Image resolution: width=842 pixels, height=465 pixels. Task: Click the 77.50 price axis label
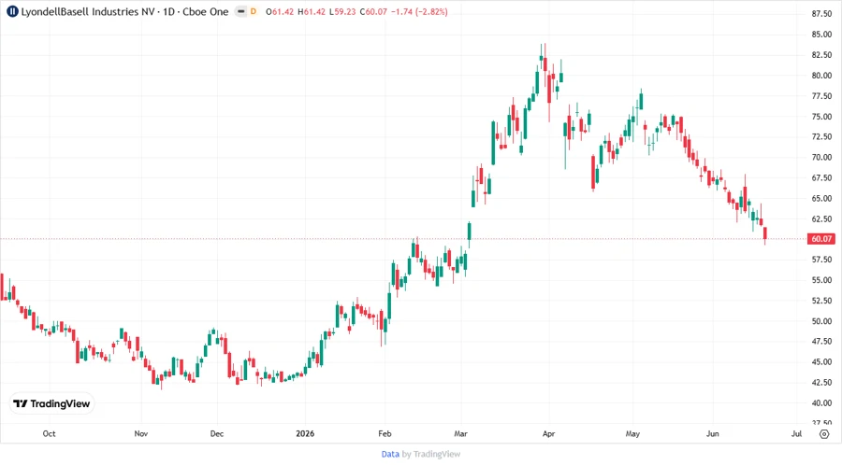[x=821, y=96]
